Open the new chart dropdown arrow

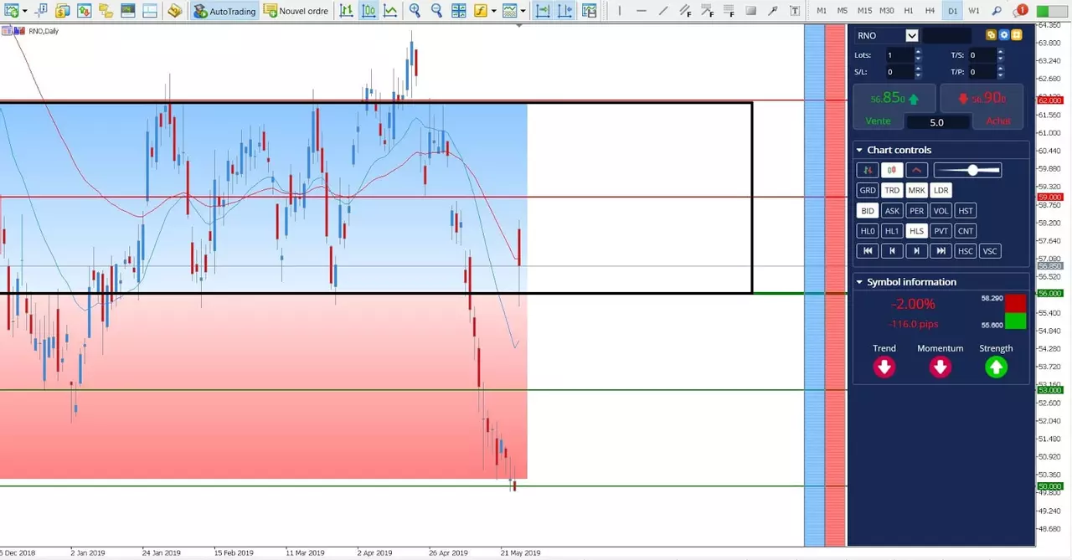point(25,11)
